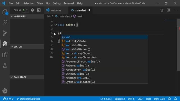Click the bin breadcrumb segment
This screenshot has height=101, width=180.
pos(49,16)
